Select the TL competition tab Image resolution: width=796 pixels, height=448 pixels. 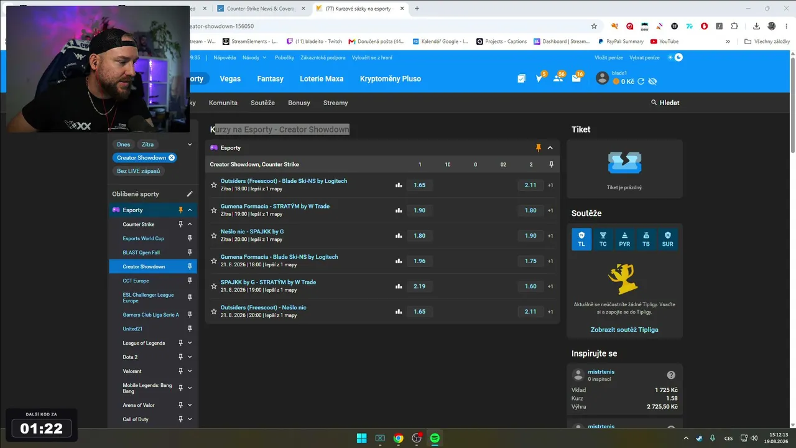[581, 240]
